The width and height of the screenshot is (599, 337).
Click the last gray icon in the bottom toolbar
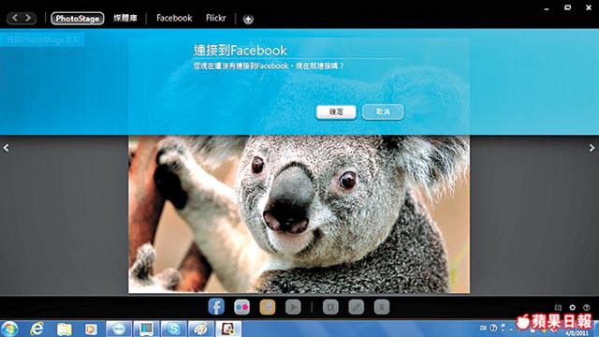pos(382,307)
